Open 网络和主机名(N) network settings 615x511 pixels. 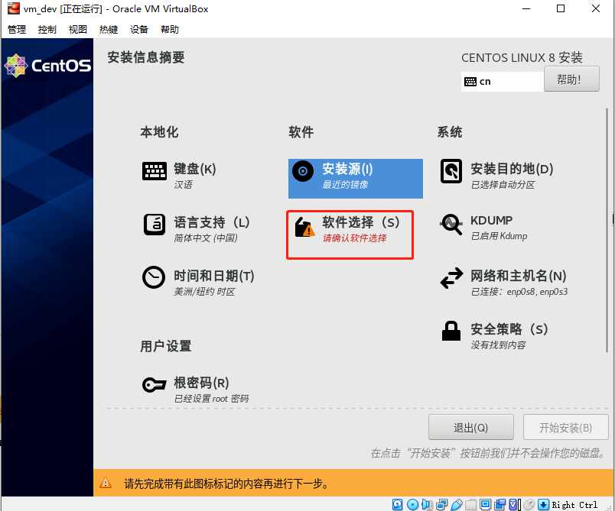pyautogui.click(x=503, y=281)
